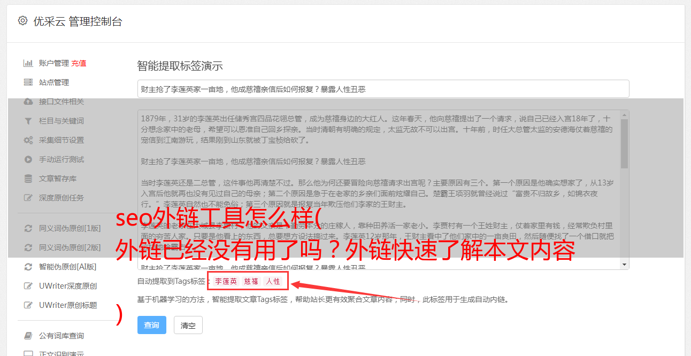Click the filter icon next to 栏目与关键词
The image size is (691, 356).
pyautogui.click(x=28, y=121)
